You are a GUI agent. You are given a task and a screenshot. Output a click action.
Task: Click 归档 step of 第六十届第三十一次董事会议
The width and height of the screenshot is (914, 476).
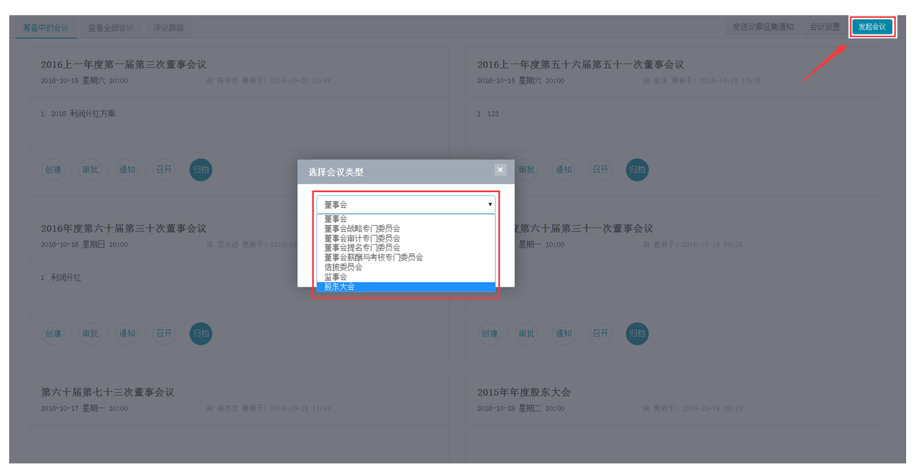coord(637,334)
